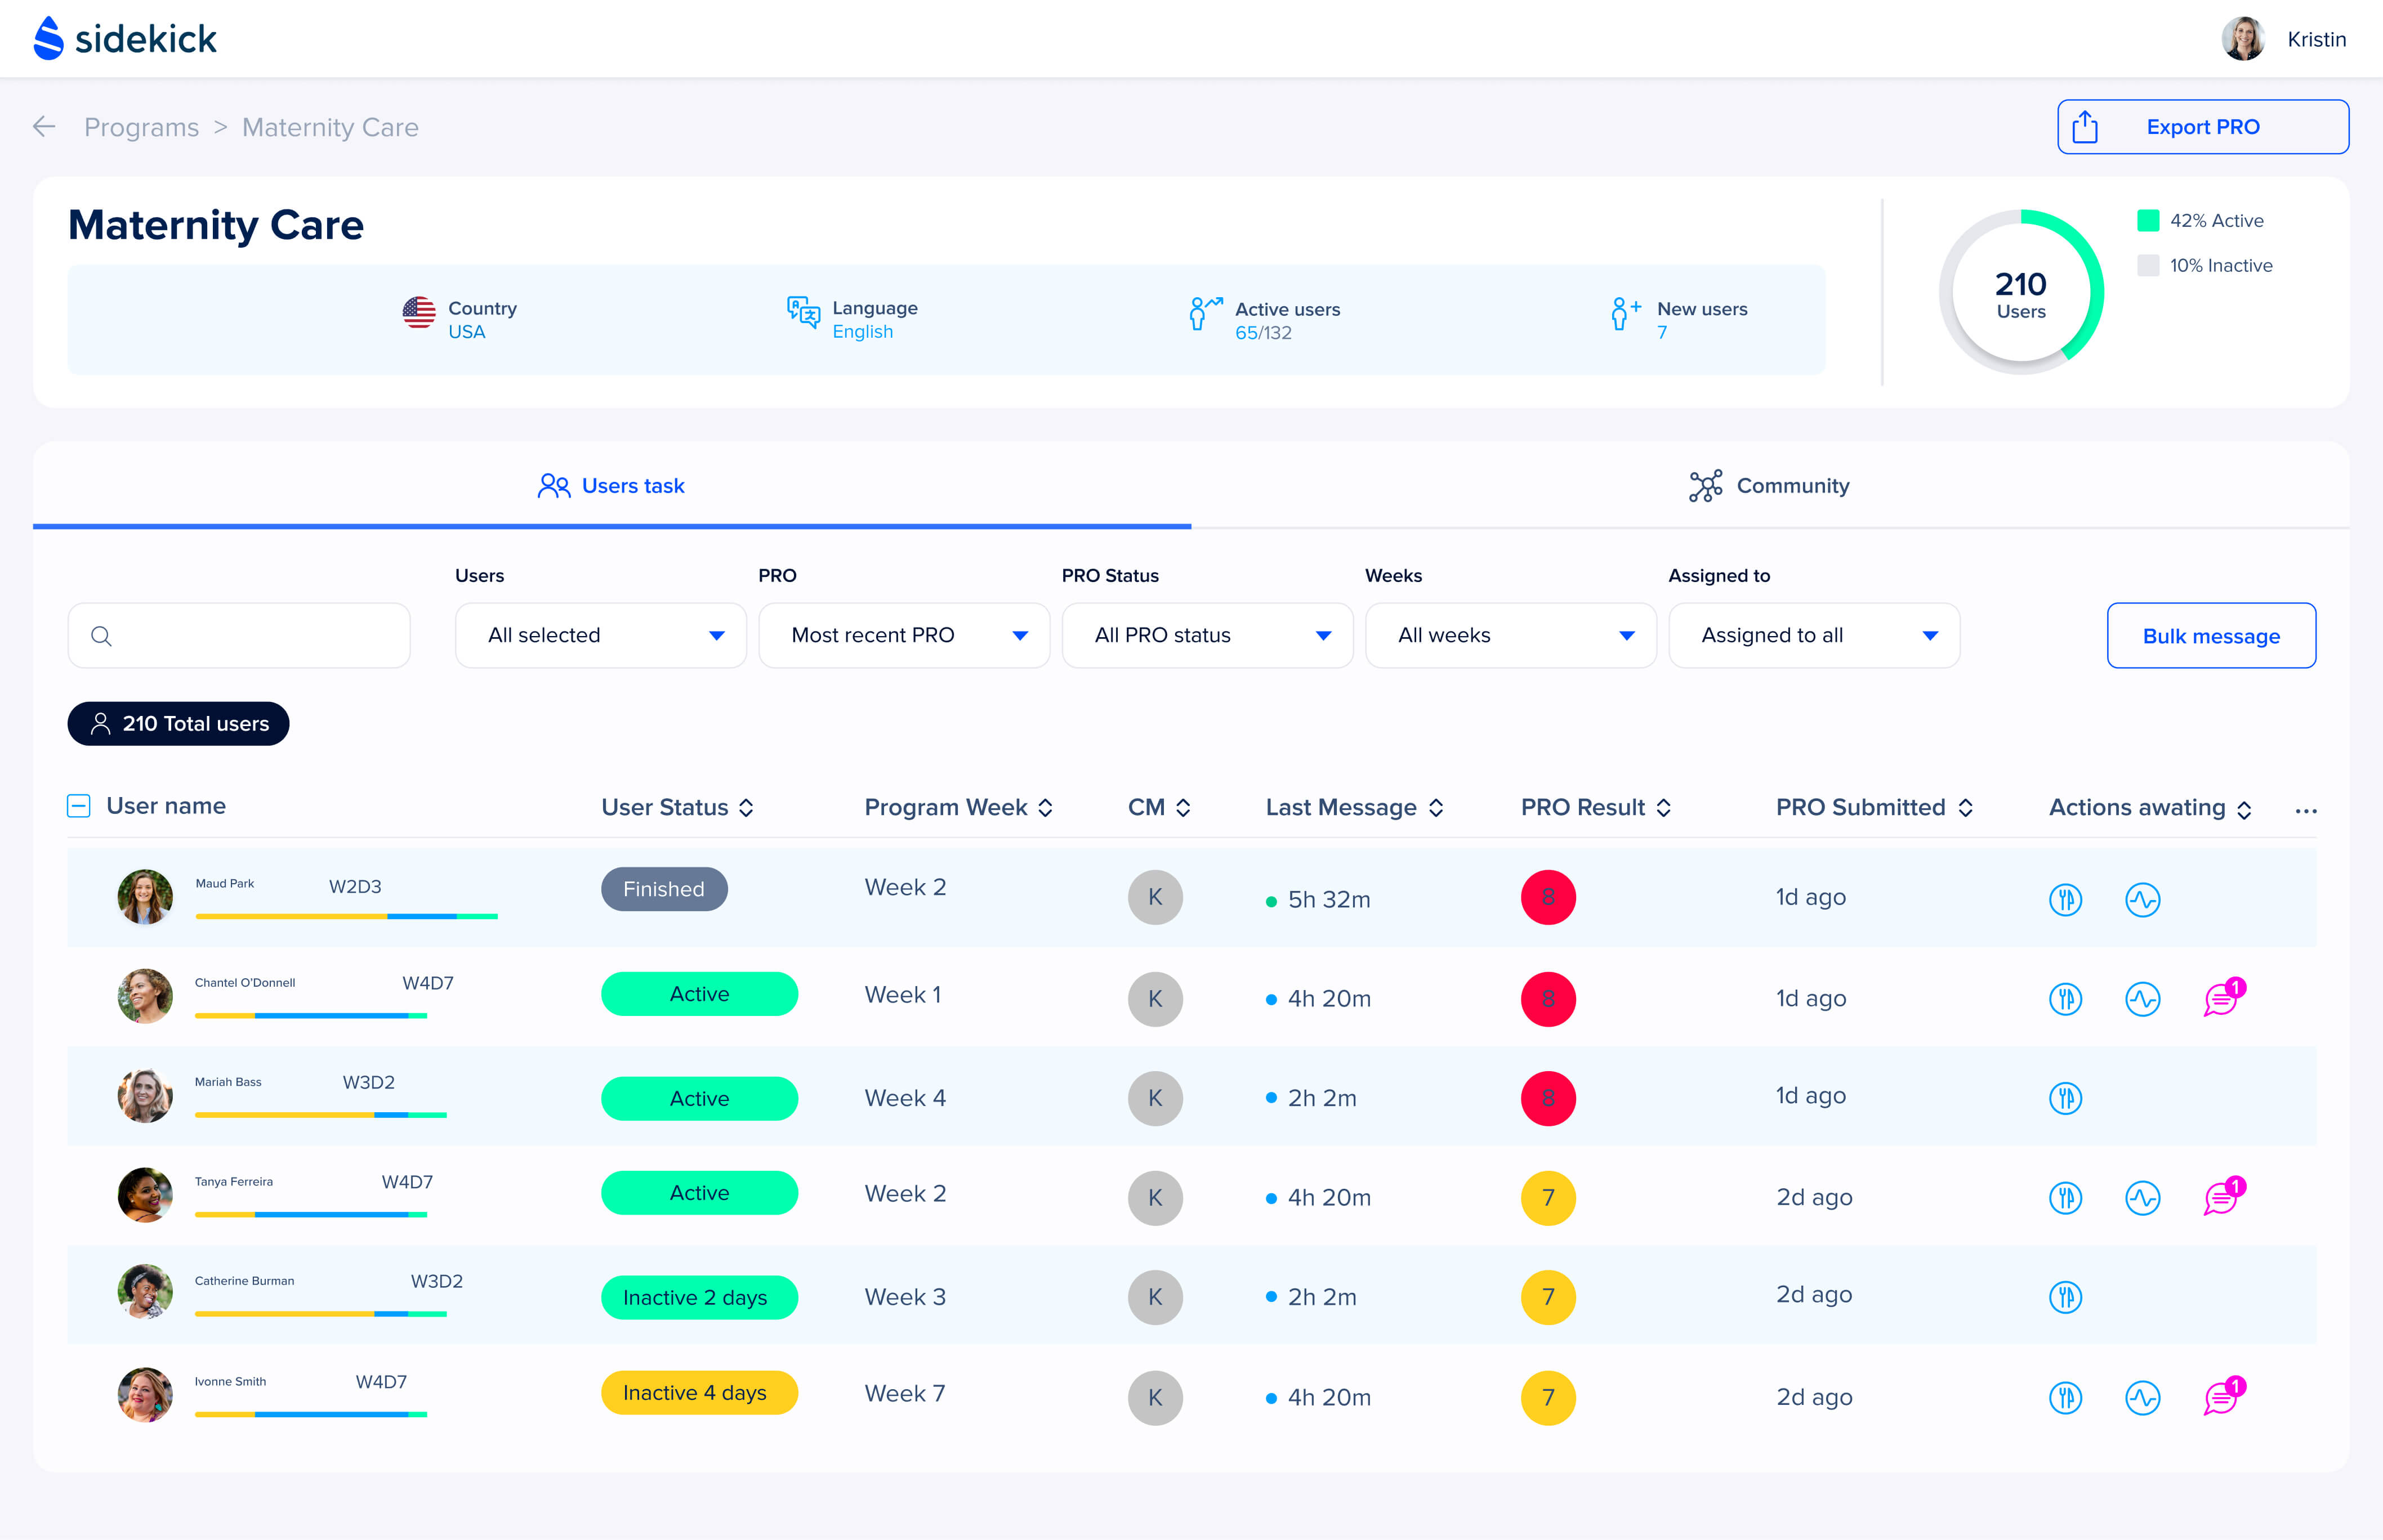Open unread message icon in Ivonne Smith's row

point(2222,1396)
